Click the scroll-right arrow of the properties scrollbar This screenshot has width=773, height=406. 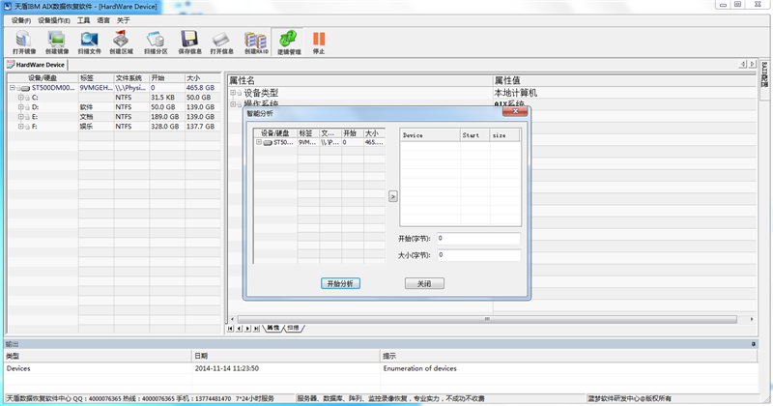tap(752, 319)
